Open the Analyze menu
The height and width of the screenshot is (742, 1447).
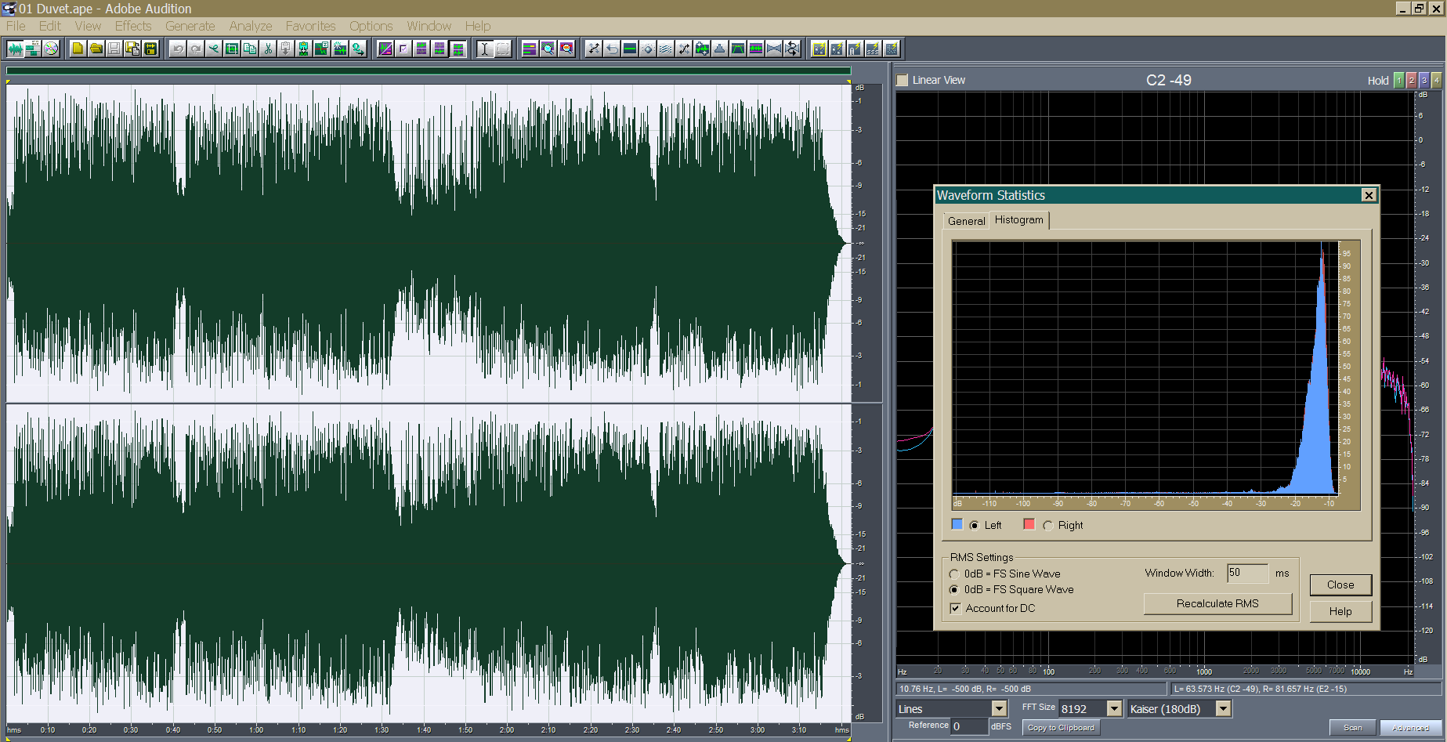pyautogui.click(x=251, y=26)
